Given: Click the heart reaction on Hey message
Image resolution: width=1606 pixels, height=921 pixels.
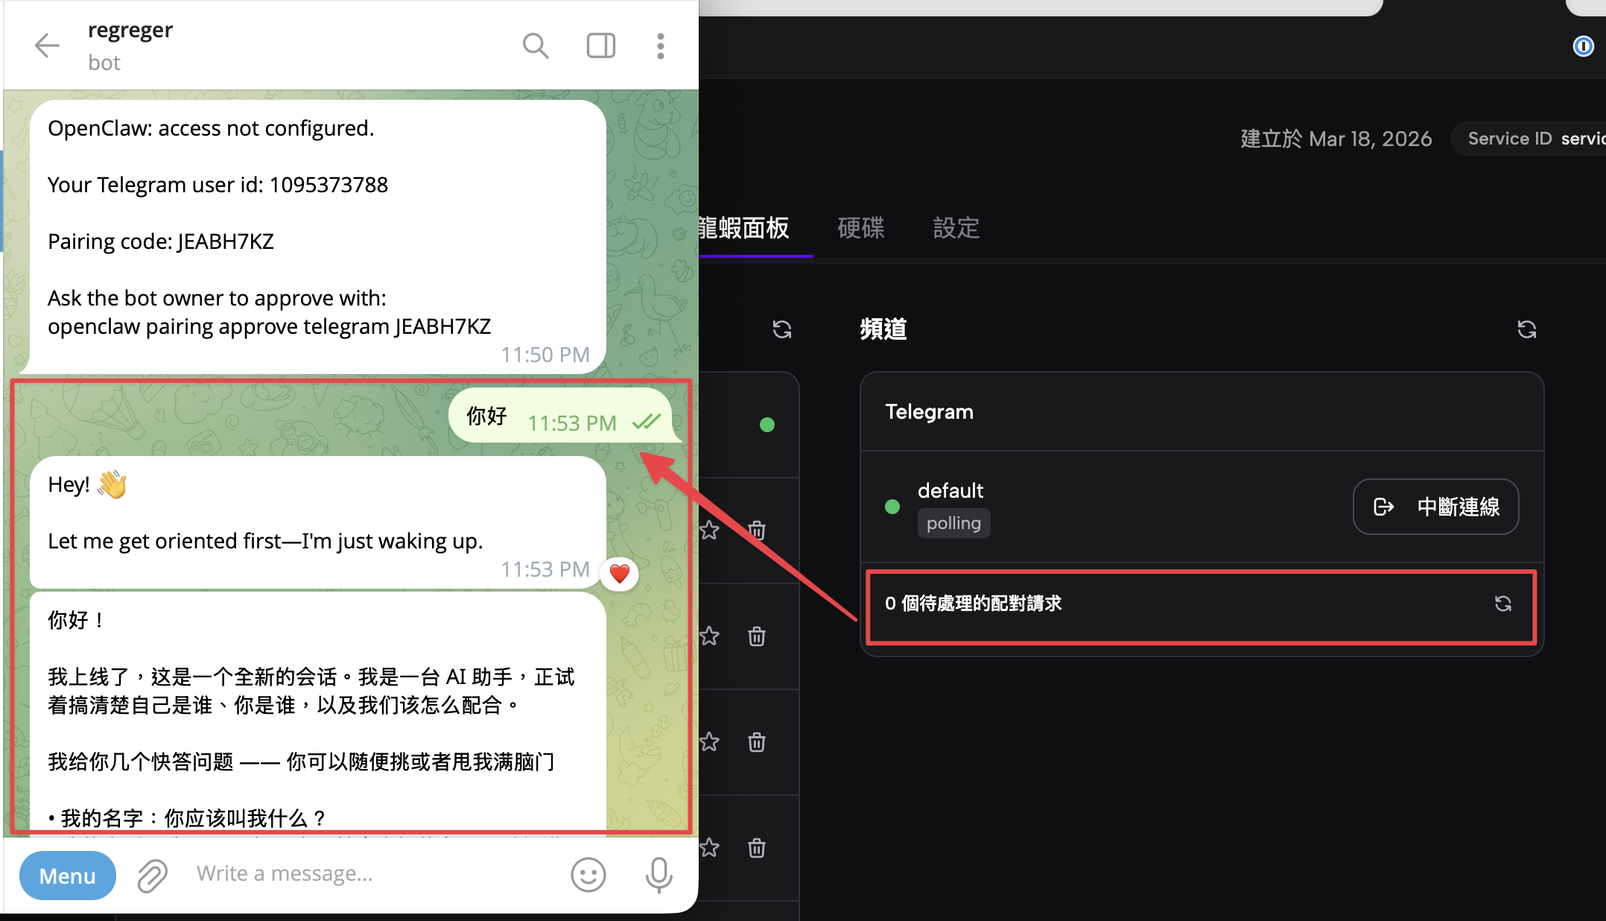Looking at the screenshot, I should (x=620, y=573).
